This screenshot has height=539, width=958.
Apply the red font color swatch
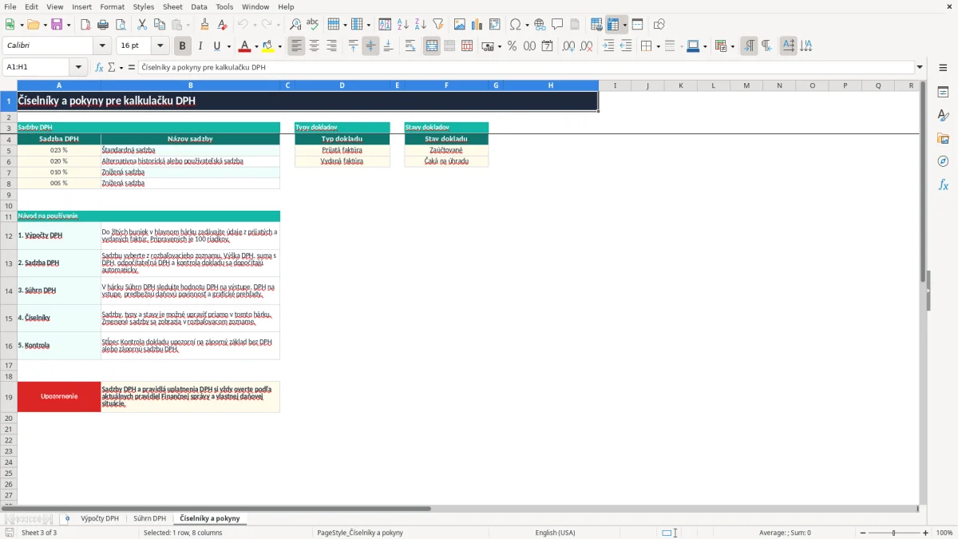point(245,46)
